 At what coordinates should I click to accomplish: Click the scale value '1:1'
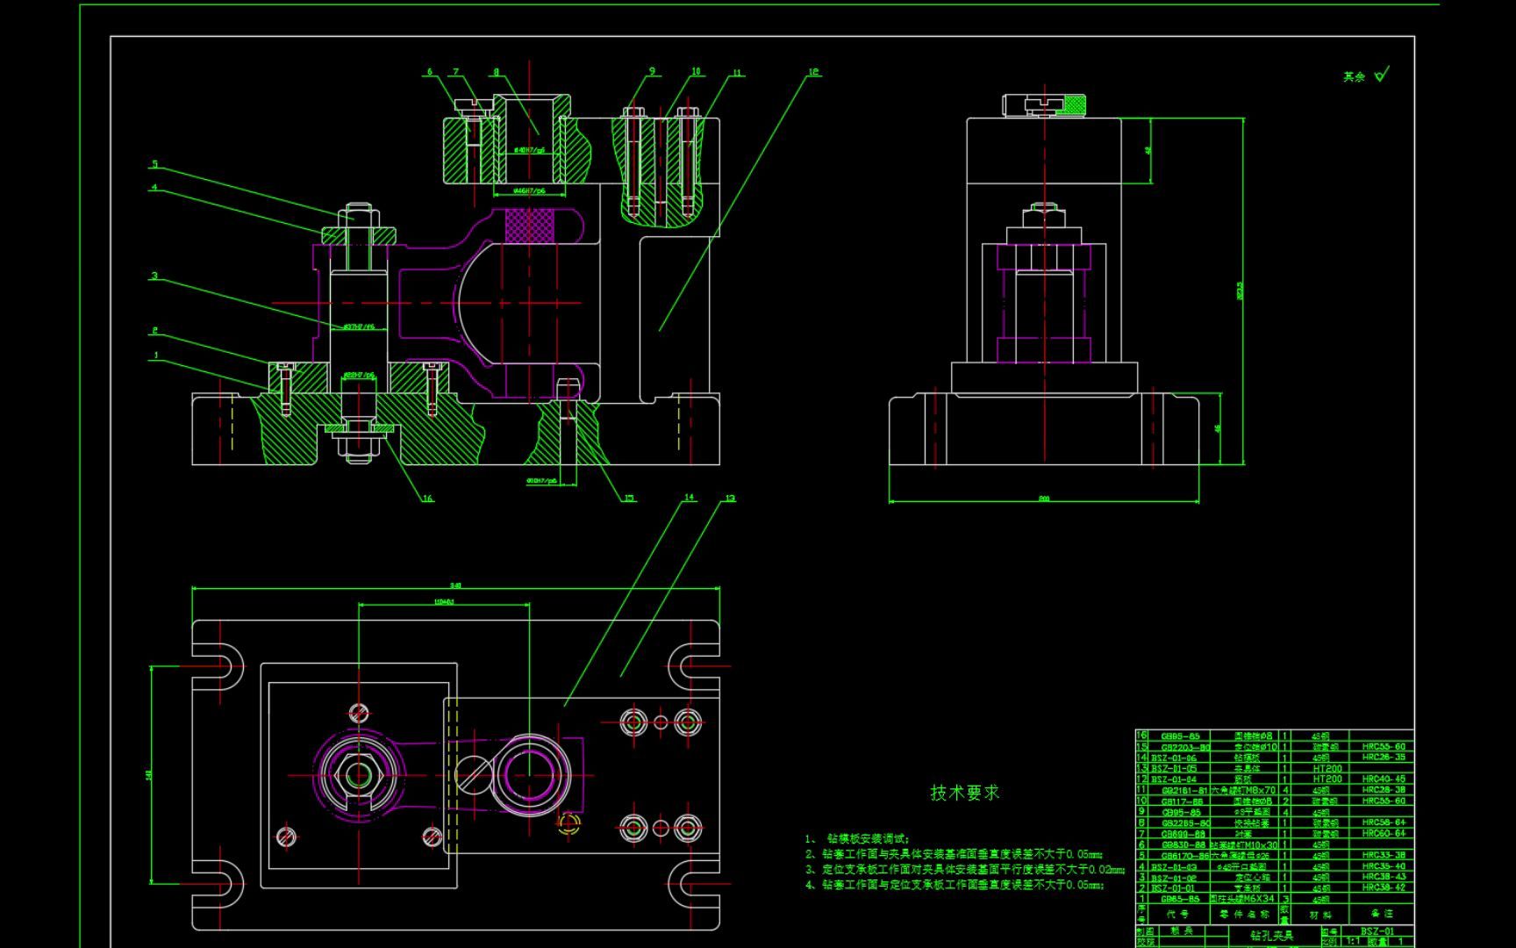click(1353, 941)
